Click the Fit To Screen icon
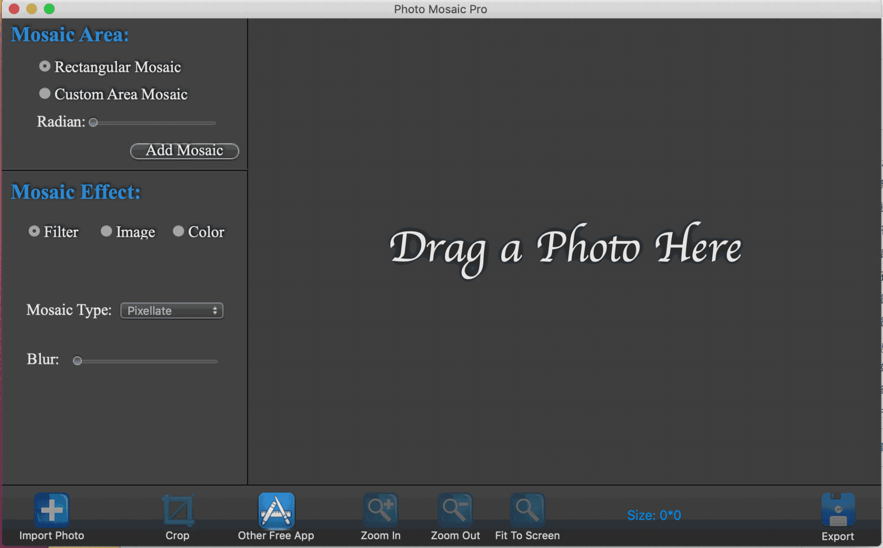The height and width of the screenshot is (548, 883). coord(527,510)
